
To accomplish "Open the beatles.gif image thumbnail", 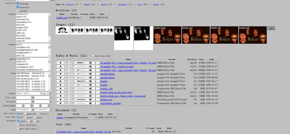I will 196,35.
